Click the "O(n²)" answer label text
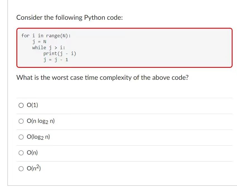 pos(34,168)
